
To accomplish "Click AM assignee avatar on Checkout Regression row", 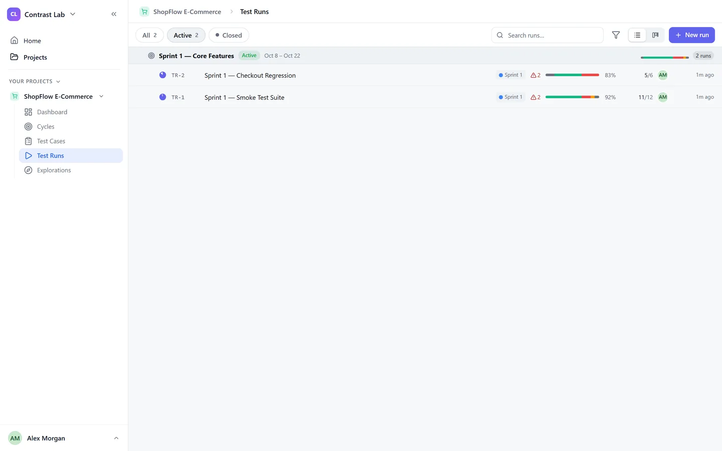I will pyautogui.click(x=663, y=75).
